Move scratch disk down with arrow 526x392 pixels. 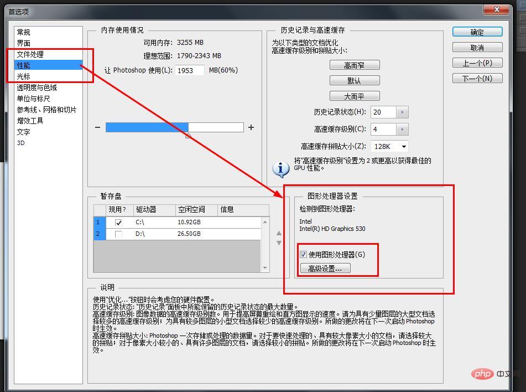pos(279,243)
